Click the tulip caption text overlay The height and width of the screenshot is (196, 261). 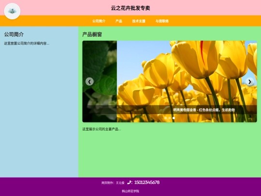coord(204,110)
